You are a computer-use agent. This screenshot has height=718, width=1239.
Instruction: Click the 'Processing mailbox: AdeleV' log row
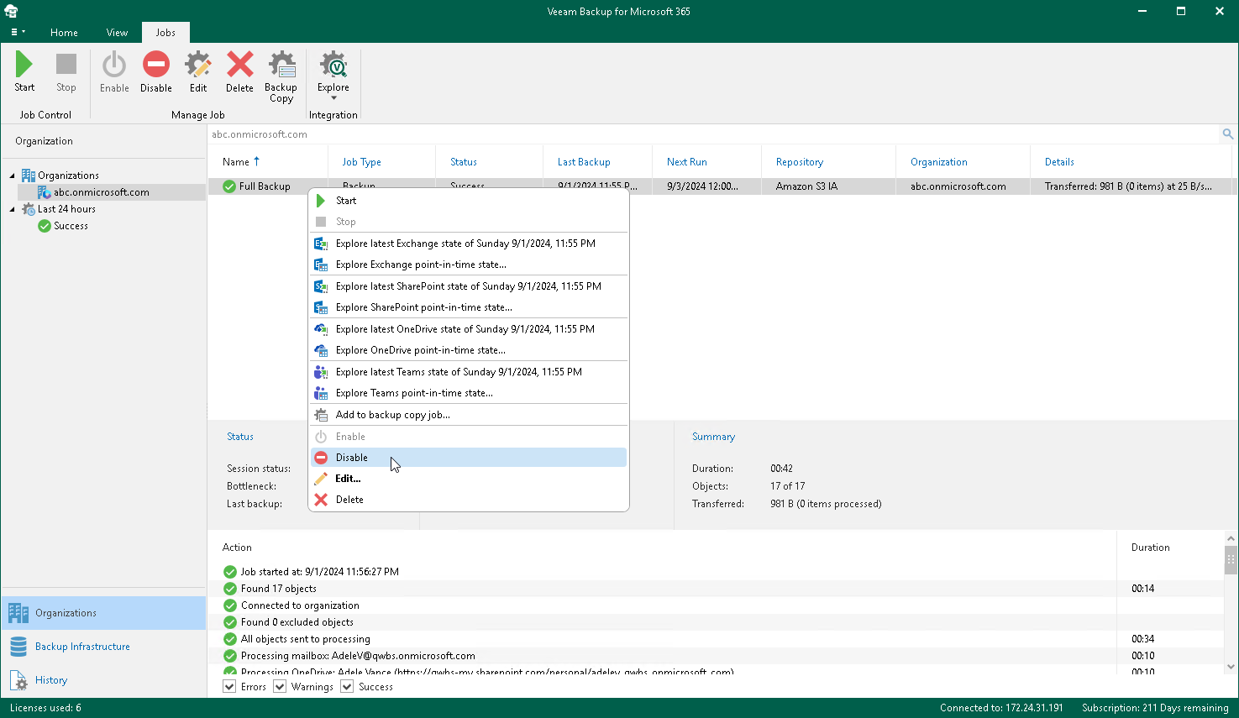tap(716, 656)
